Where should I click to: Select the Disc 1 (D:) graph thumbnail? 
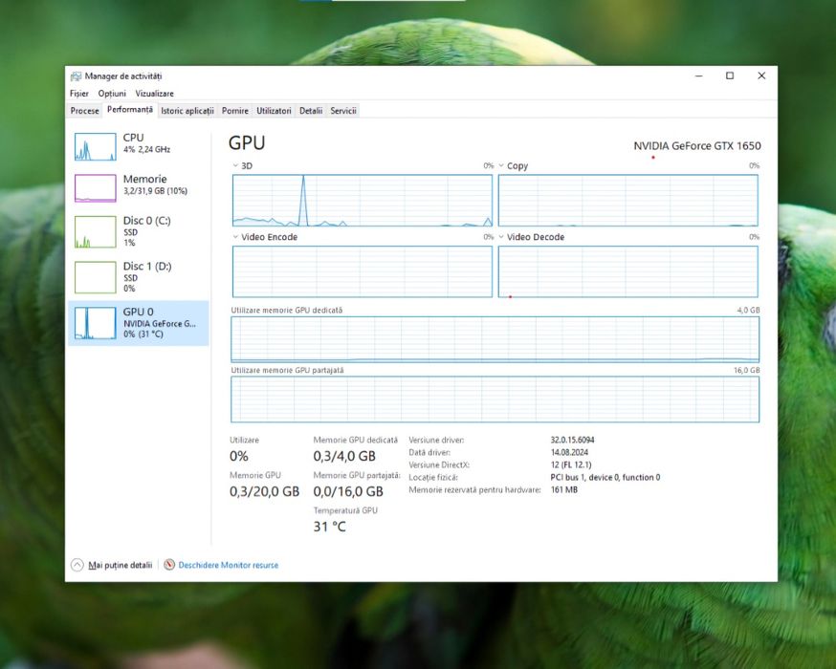click(x=96, y=277)
